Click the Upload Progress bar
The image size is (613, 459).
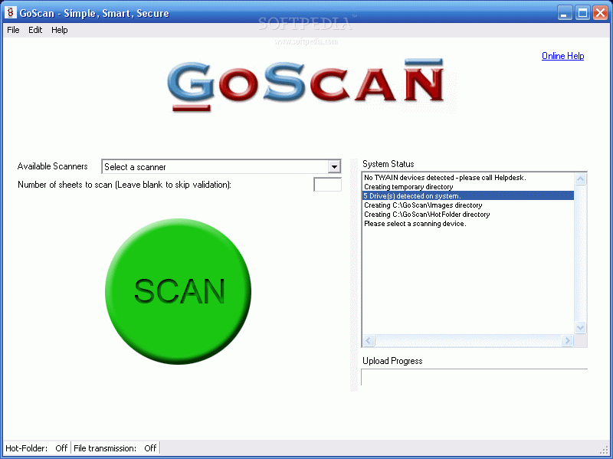pyautogui.click(x=474, y=377)
